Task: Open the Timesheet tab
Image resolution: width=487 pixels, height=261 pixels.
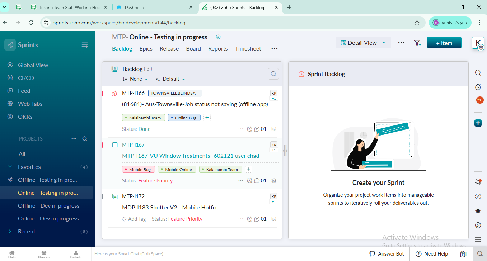Action: [x=248, y=49]
